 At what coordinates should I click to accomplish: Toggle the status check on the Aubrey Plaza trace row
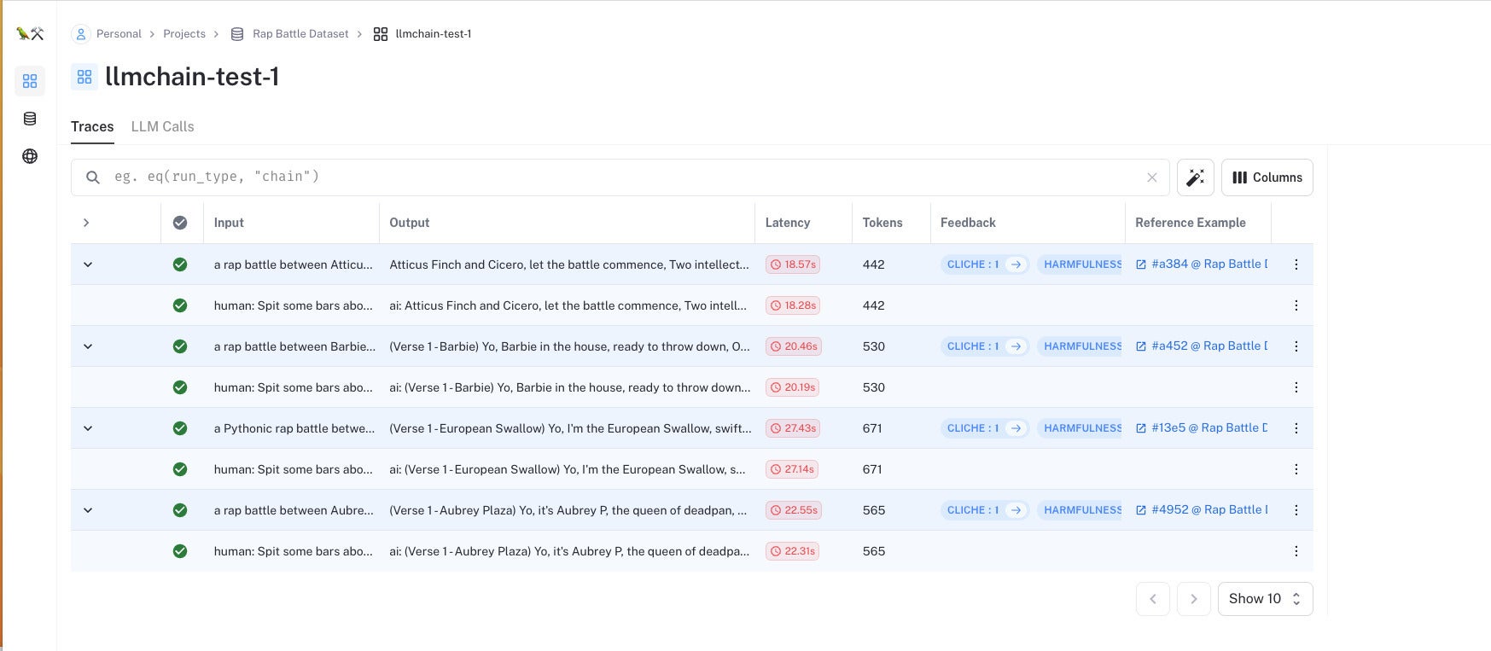click(x=180, y=510)
